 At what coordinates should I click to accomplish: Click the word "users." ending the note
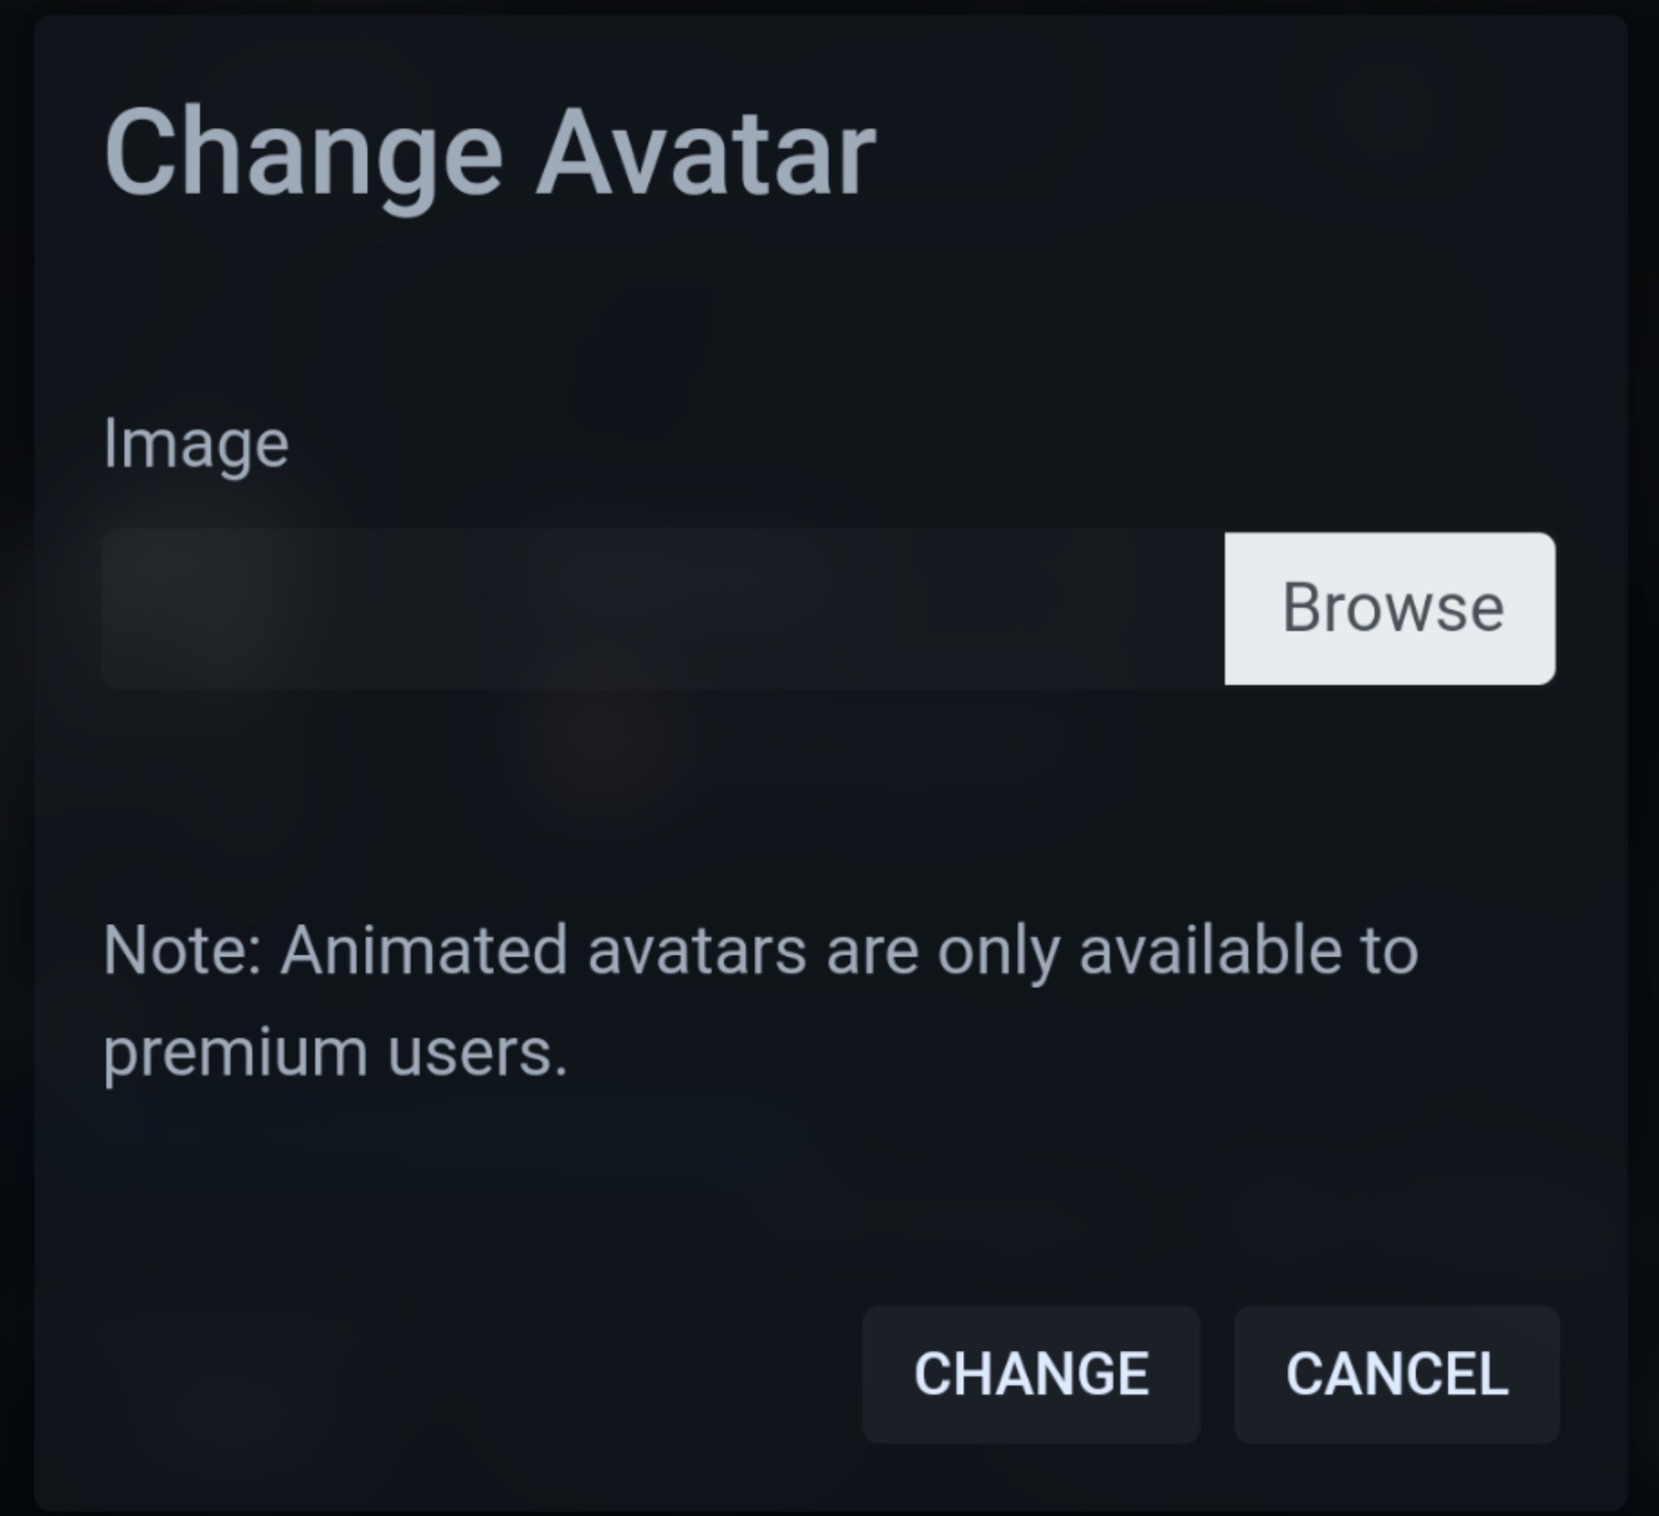point(477,1053)
